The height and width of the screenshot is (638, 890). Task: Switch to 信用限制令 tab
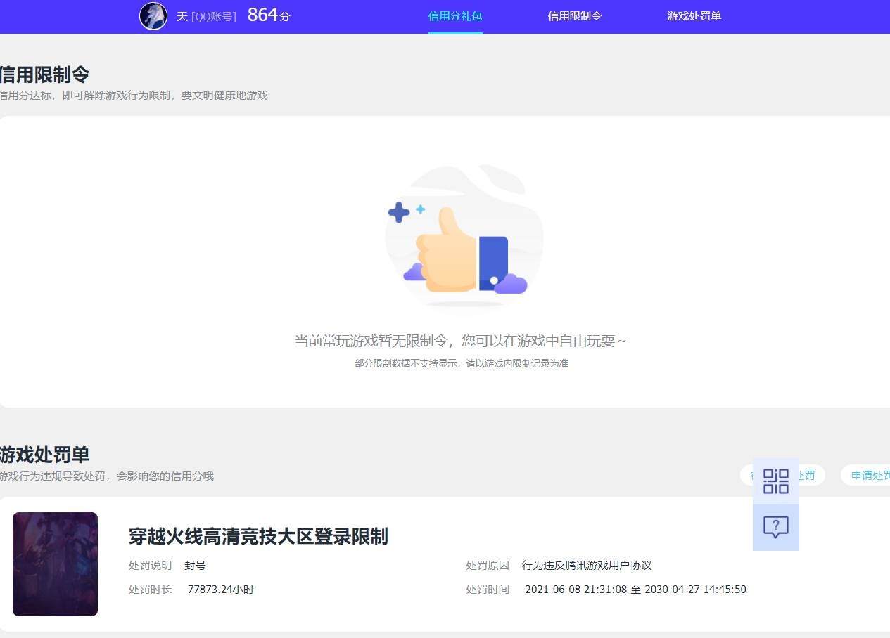[575, 16]
